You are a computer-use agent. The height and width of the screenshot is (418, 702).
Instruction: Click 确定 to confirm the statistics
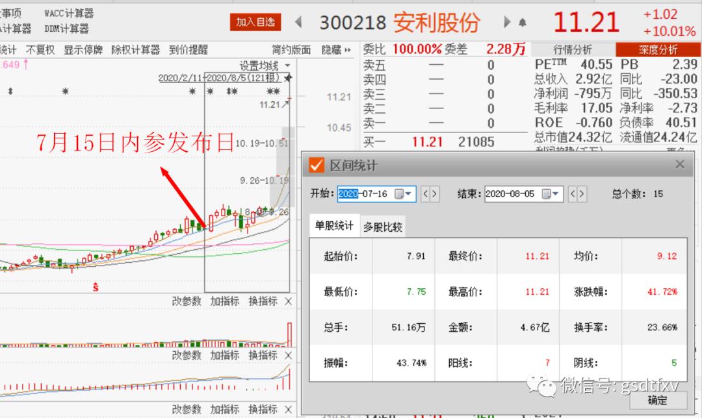click(657, 401)
